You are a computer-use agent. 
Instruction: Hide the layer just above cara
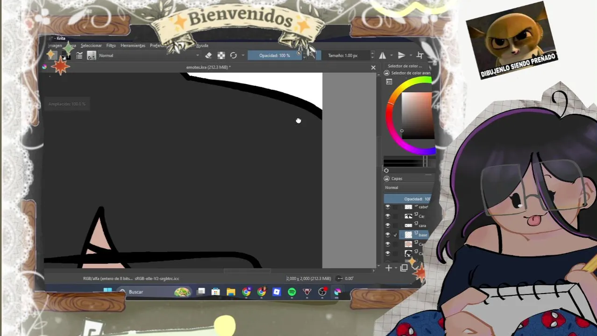[387, 216]
